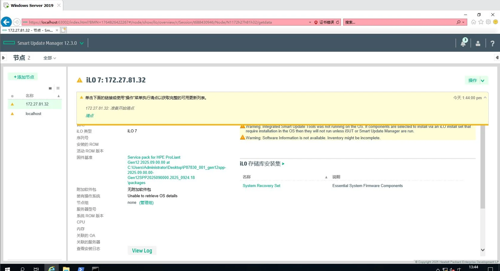Screen dimensions: 500x271
Task: Open the browser home icon
Action: [x=474, y=22]
